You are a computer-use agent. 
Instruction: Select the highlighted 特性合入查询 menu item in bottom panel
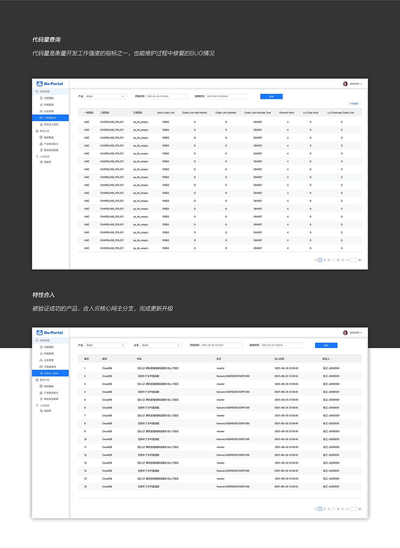point(50,373)
